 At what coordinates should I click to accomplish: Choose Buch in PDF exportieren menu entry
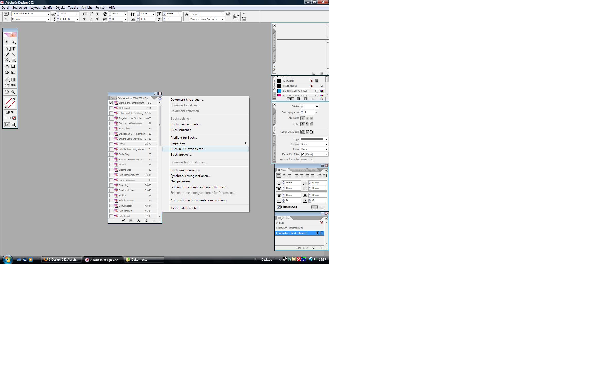188,149
